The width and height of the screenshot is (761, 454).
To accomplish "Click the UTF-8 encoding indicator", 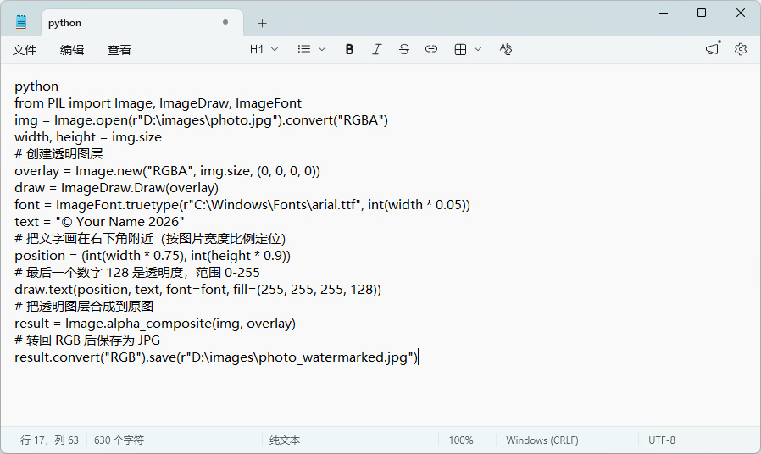I will pyautogui.click(x=662, y=440).
